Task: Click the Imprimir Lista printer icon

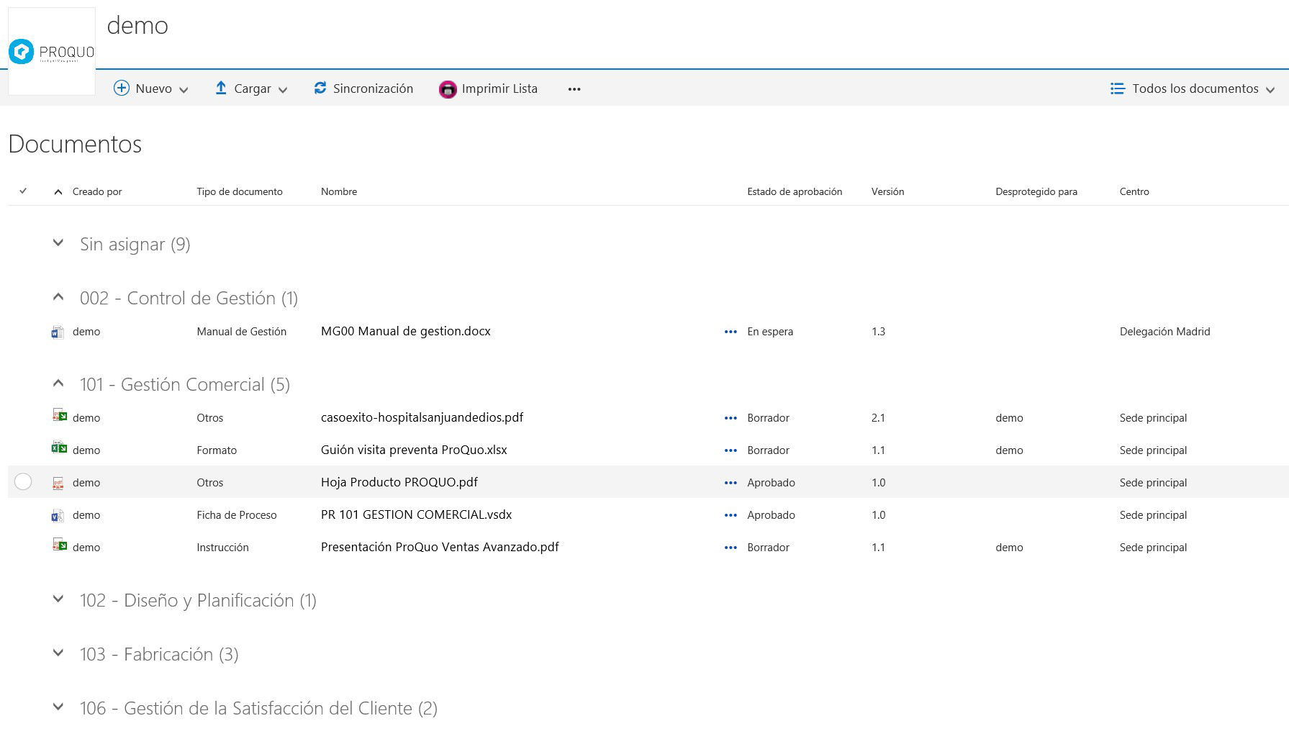Action: point(448,89)
